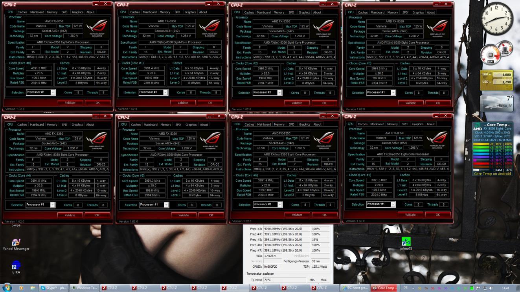The image size is (520, 292).
Task: Open About tab in Core #5 window
Action: coord(204,124)
